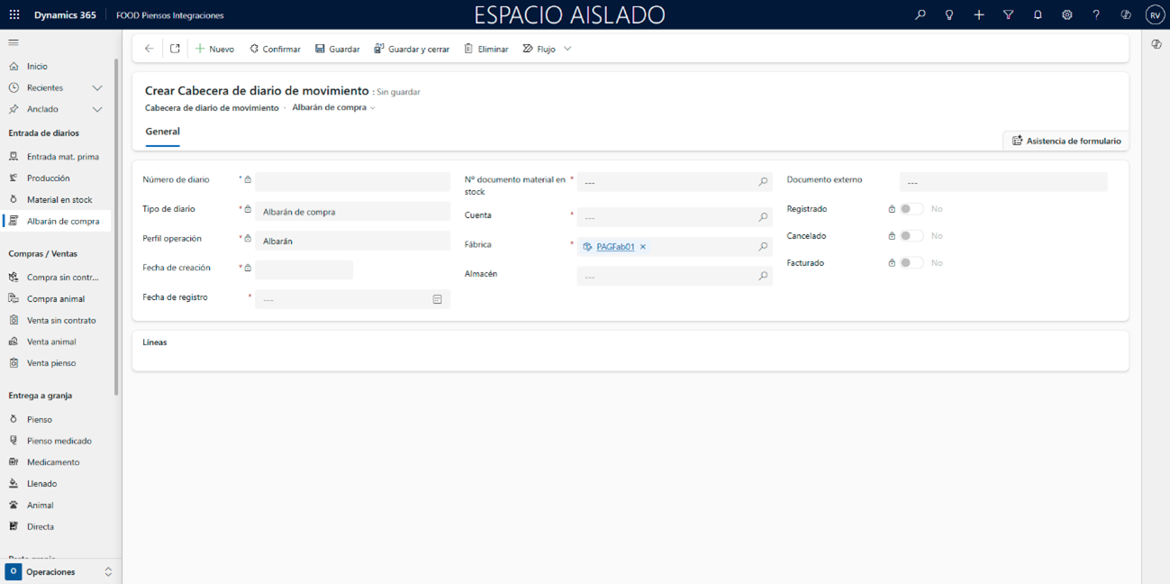Click the Guardar y cerrar button
This screenshot has width=1170, height=584.
(x=412, y=49)
